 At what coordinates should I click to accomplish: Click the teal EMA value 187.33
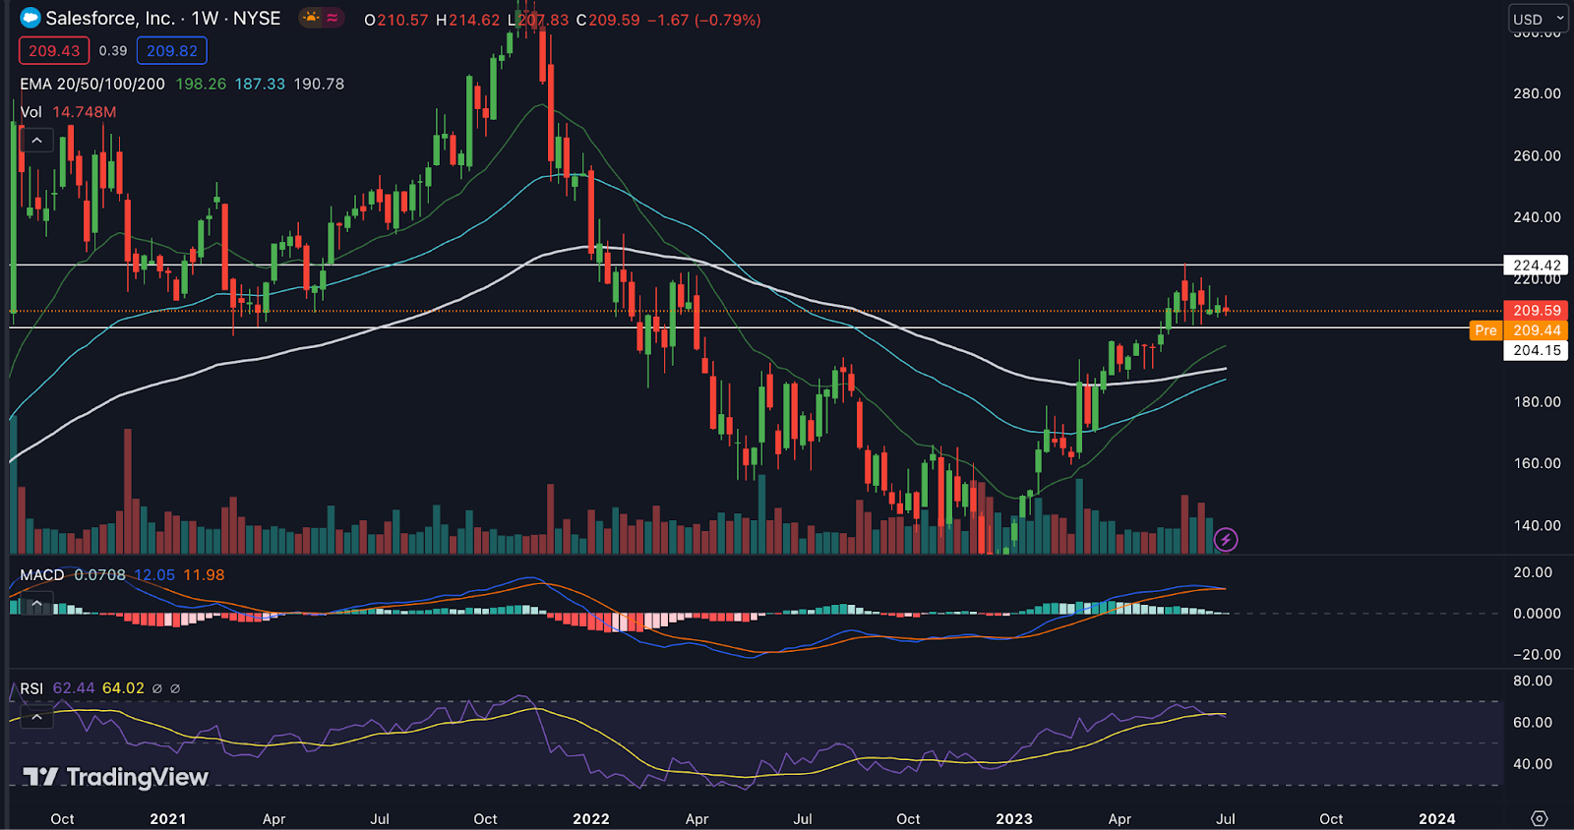point(260,85)
